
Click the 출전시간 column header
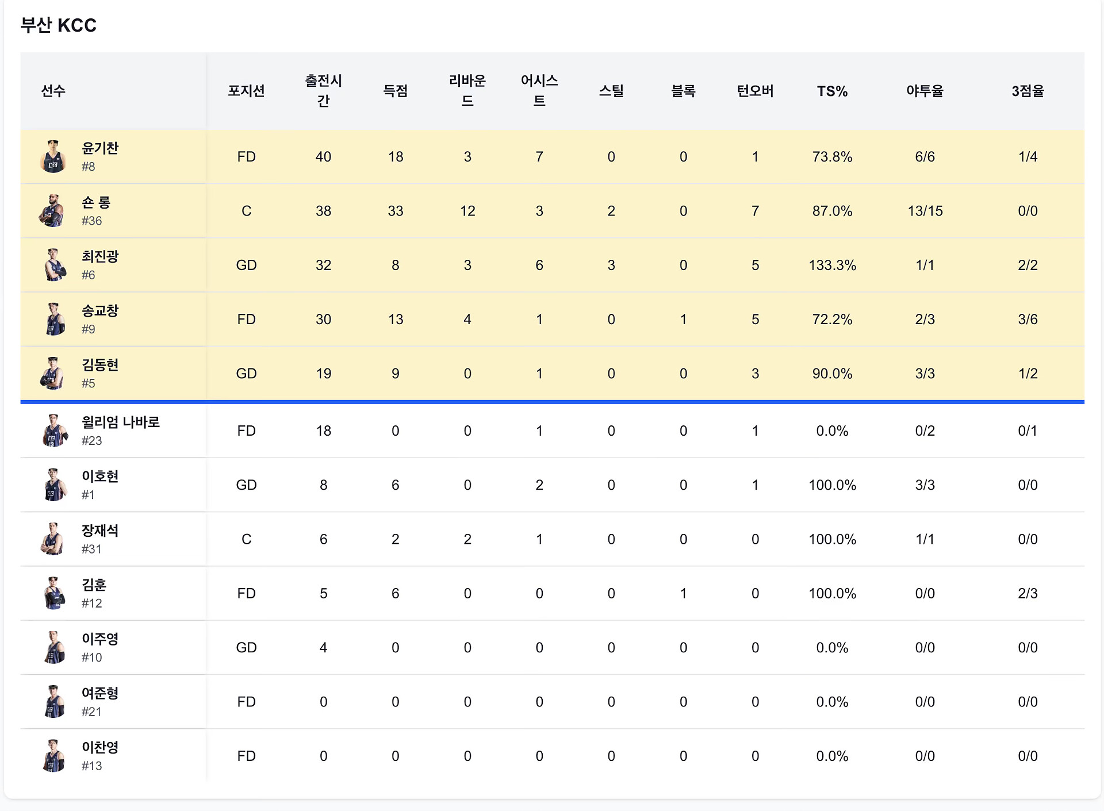point(323,91)
